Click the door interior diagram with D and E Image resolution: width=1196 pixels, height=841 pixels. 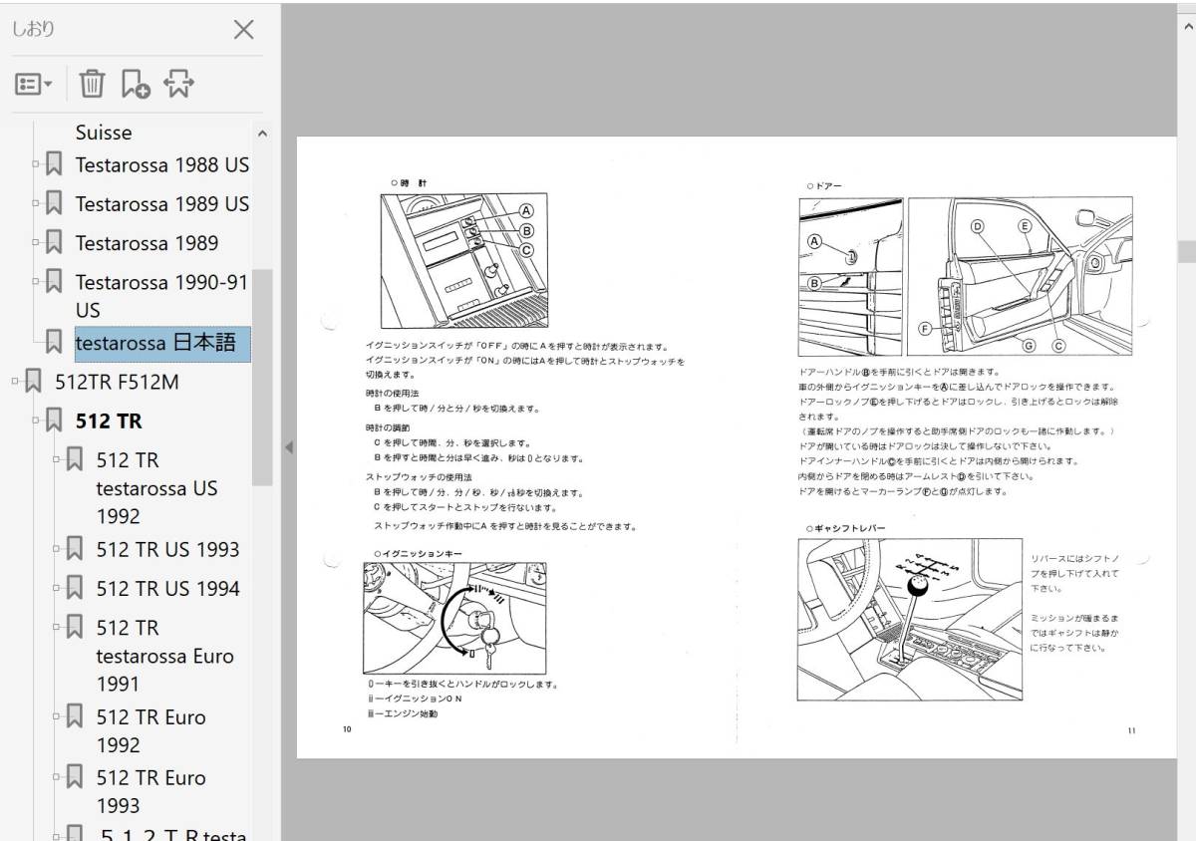click(1020, 277)
